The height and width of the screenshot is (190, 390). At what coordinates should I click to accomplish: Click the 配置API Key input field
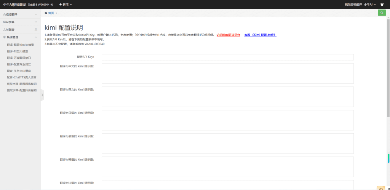coord(227,57)
